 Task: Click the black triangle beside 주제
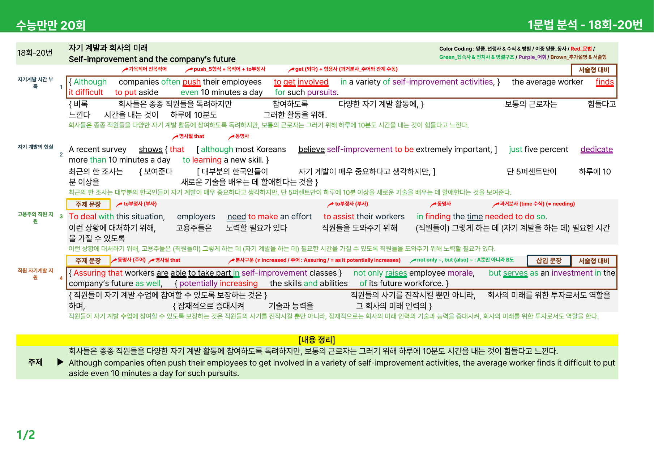[x=60, y=362]
